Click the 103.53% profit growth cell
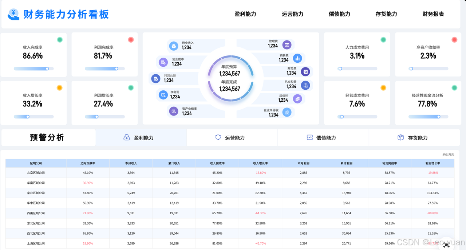466x250 pixels. pos(433,193)
